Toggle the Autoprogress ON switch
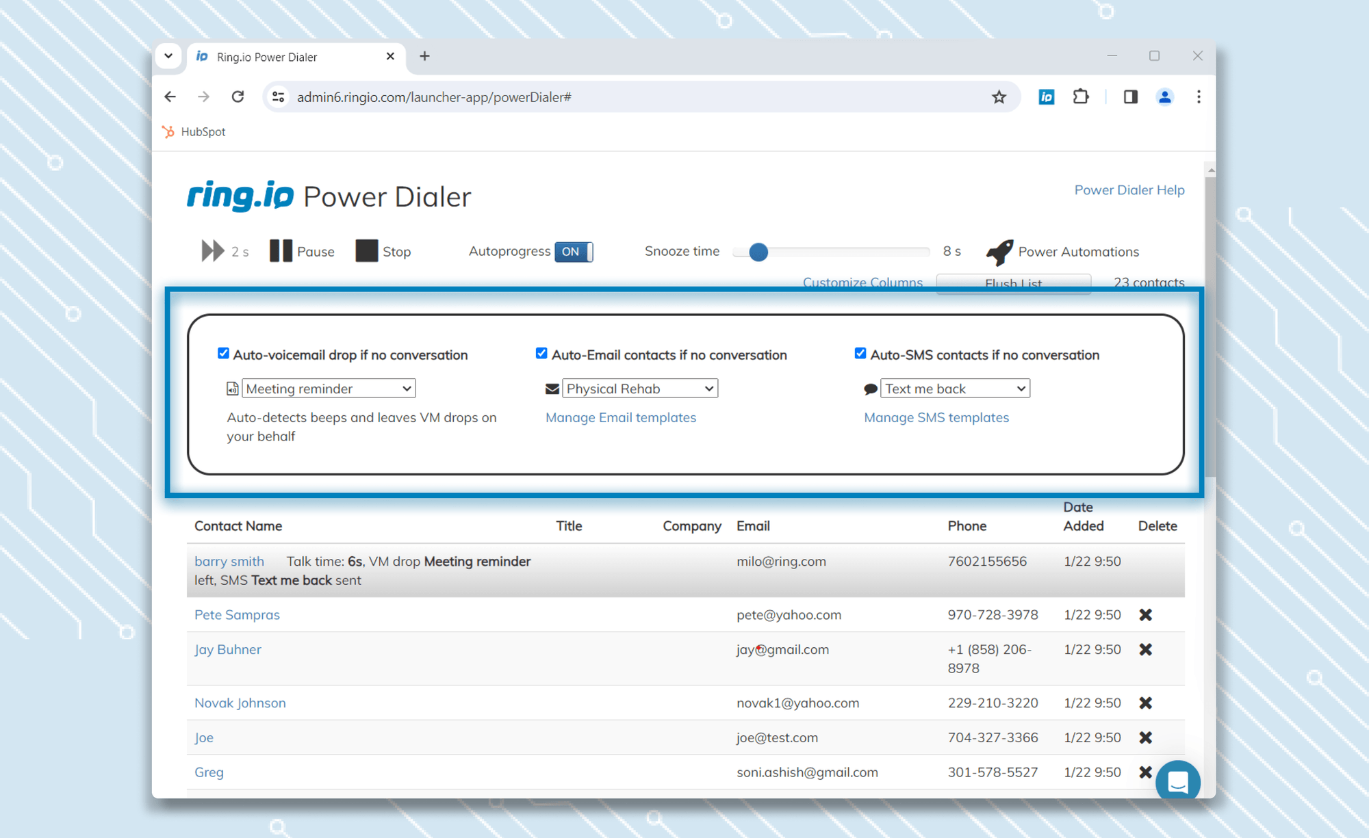Image resolution: width=1369 pixels, height=838 pixels. (574, 252)
